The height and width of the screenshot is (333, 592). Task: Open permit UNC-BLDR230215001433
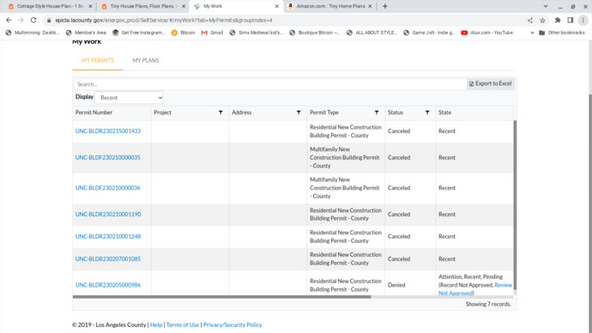coord(108,131)
